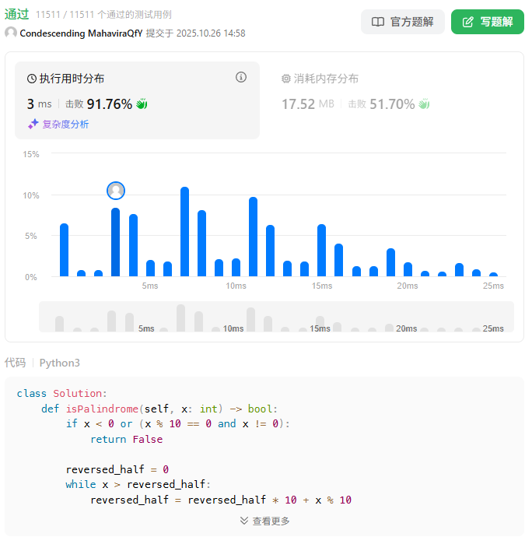Open the 复杂度分析 complexity analysis link
Viewport: 532px width, 544px height.
click(65, 125)
